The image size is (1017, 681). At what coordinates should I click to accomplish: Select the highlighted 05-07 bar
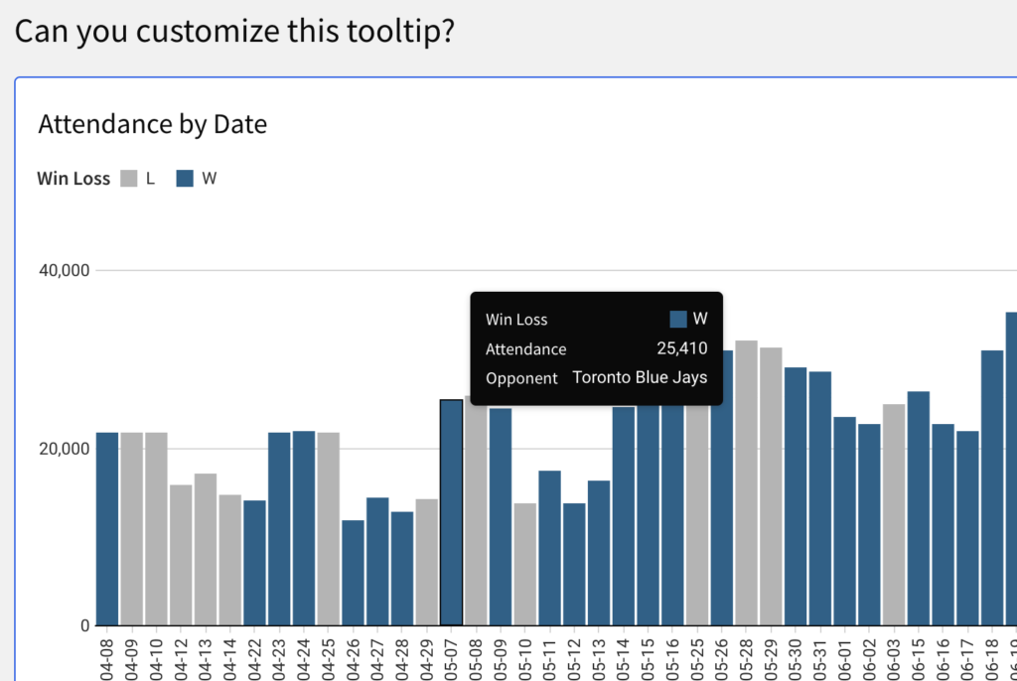[x=451, y=512]
